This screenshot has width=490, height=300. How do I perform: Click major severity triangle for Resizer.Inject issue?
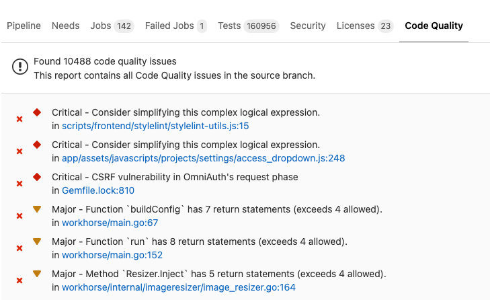[37, 274]
